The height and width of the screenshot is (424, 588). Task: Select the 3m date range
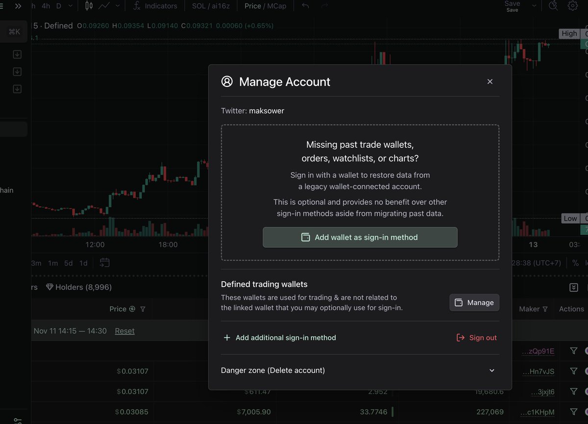(36, 263)
